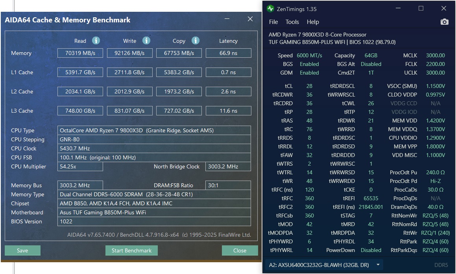Click the tCL value 28
Image resolution: width=456 pixels, height=274 pixels.
(x=309, y=86)
